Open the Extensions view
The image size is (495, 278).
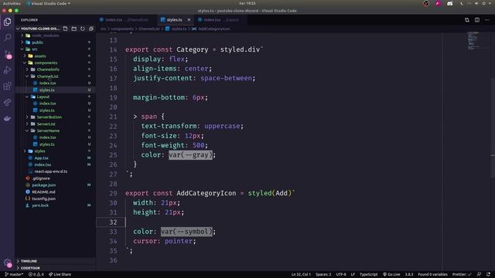7,86
